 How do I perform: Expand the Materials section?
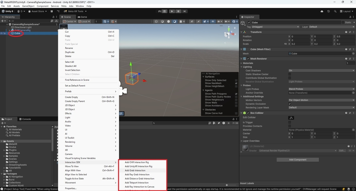coord(241,63)
